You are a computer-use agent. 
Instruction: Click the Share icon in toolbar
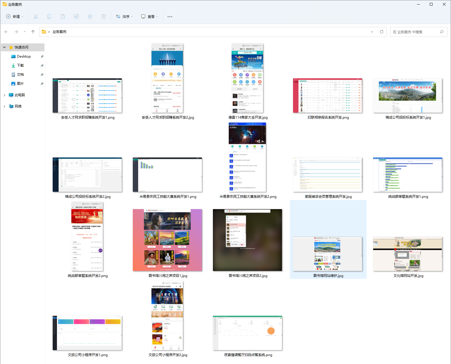(90, 16)
